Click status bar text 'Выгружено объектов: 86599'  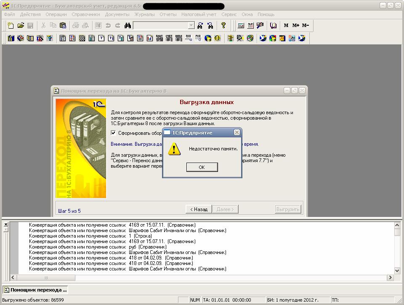point(33,300)
